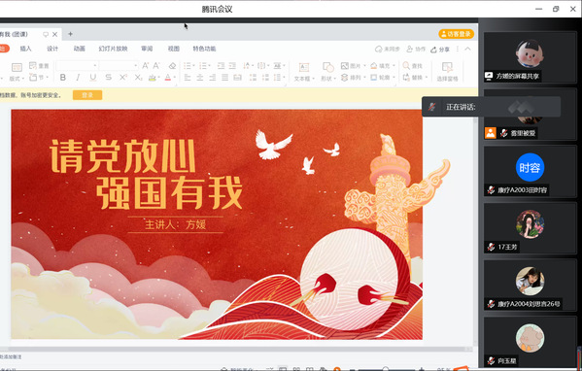Viewport: 582px width, 371px height.
Task: Open the font color dropdown arrow
Action: 174,78
